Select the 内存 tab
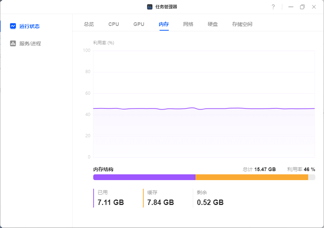Screen dimensions: 324x228 tap(164, 24)
